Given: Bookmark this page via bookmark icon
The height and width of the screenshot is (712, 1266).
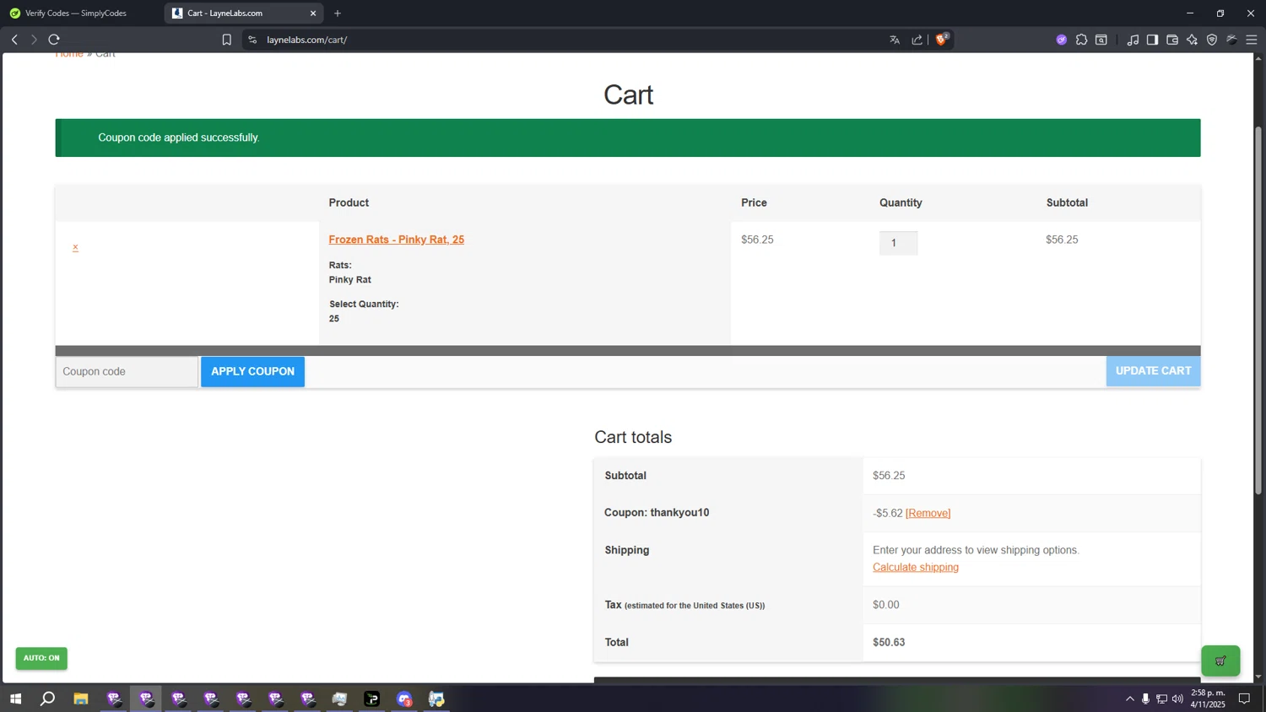Looking at the screenshot, I should (226, 40).
